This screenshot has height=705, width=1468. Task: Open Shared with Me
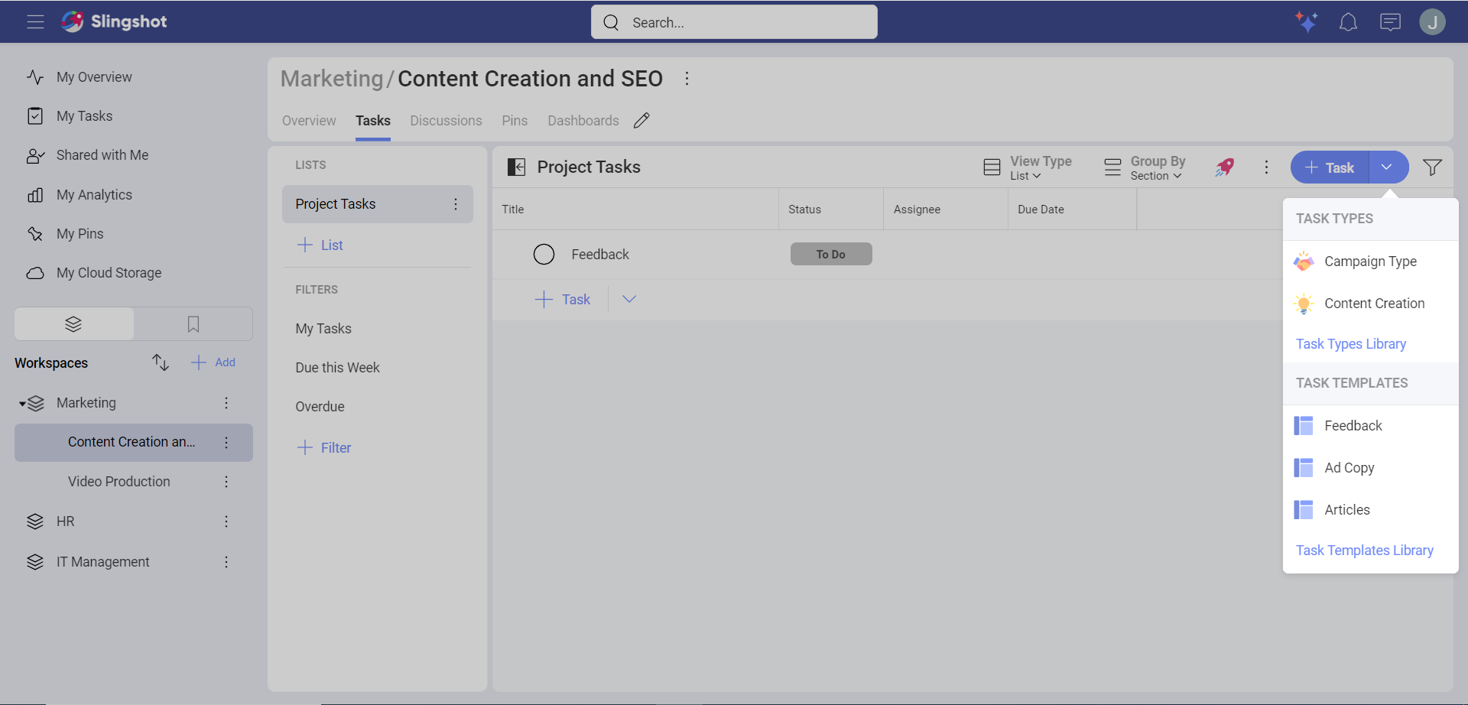[102, 155]
